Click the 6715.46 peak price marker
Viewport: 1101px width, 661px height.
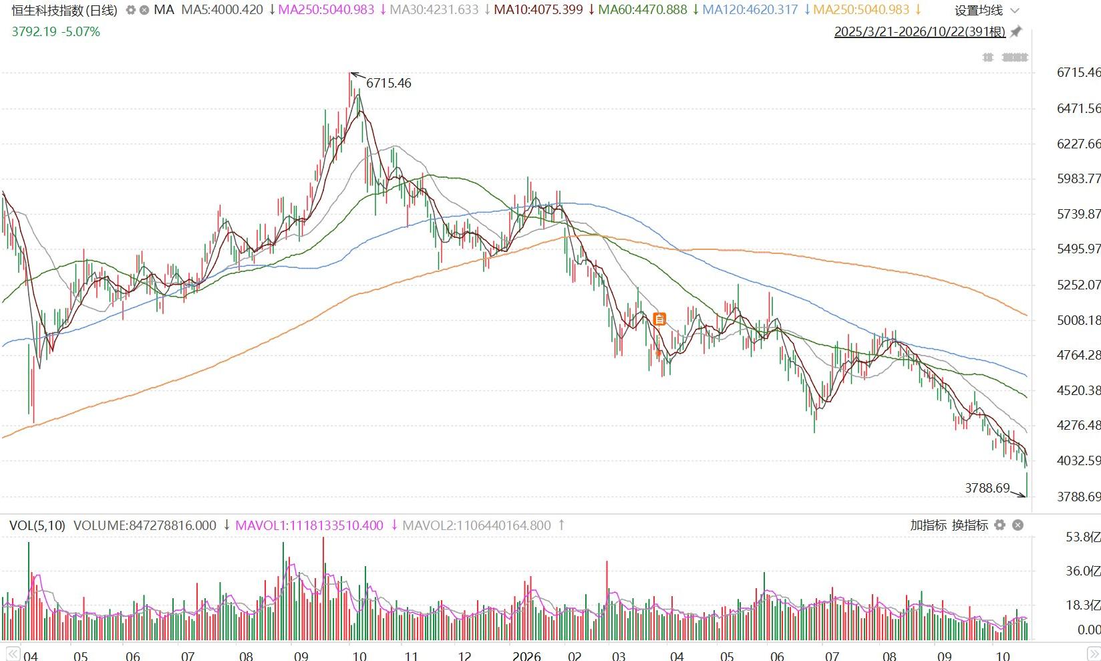click(389, 83)
